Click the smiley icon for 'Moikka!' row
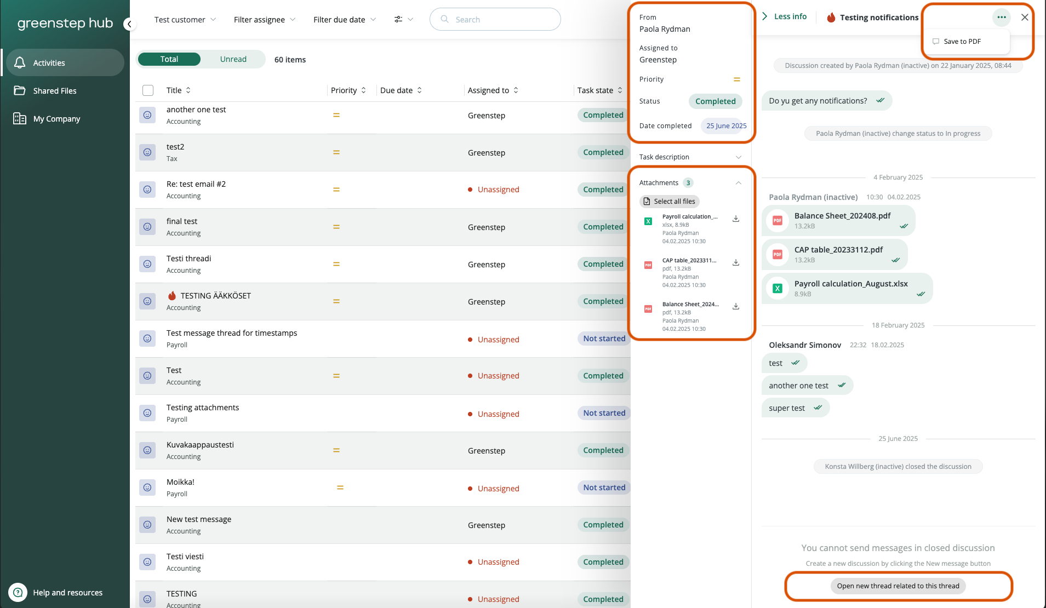Screen dimensions: 1046x608 point(147,487)
